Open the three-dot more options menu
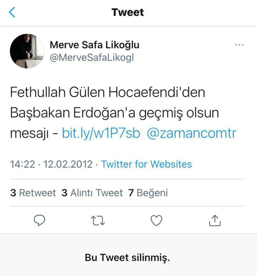 tap(239, 45)
